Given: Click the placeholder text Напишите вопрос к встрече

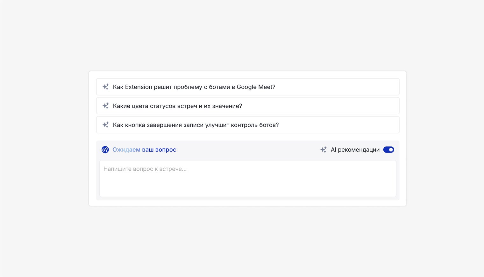Looking at the screenshot, I should pyautogui.click(x=145, y=169).
